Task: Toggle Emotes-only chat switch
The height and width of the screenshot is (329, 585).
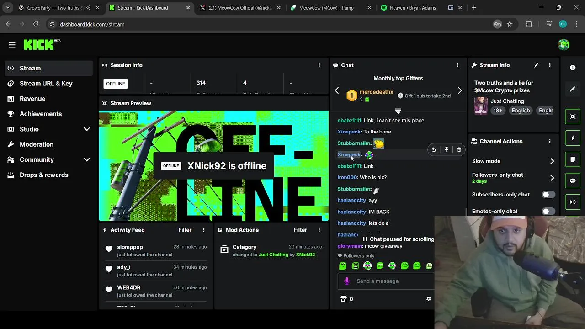Action: point(548,212)
